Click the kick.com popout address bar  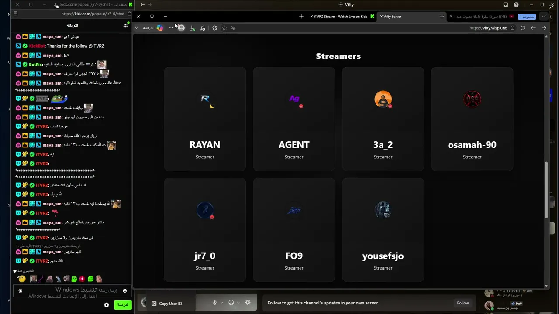[x=93, y=14]
